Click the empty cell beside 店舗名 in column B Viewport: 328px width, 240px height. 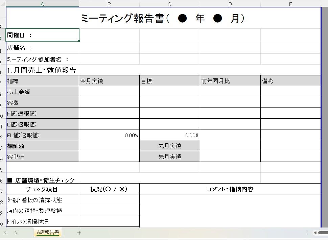click(109, 47)
